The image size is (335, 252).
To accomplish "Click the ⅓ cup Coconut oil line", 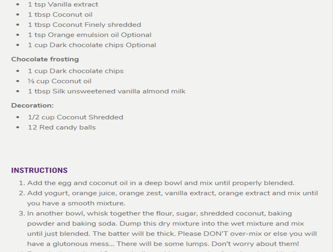I will point(60,81).
